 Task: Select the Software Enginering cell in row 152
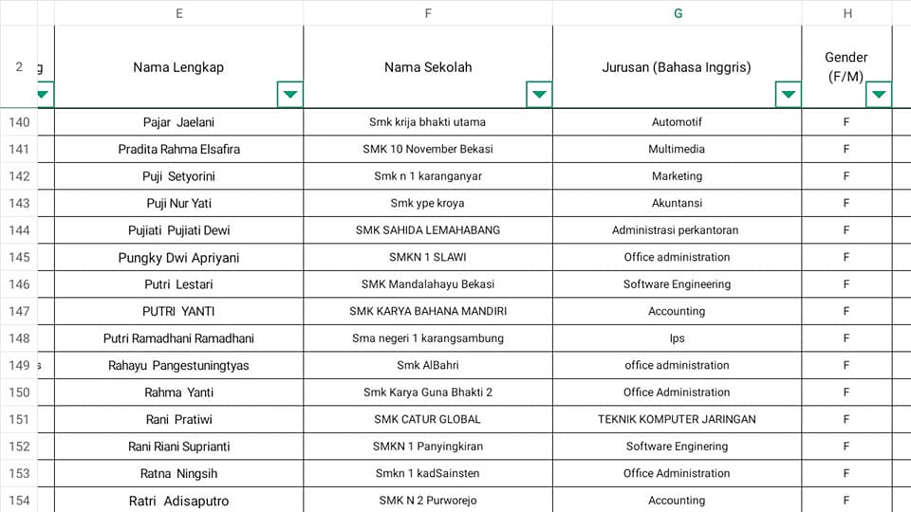[x=678, y=447]
